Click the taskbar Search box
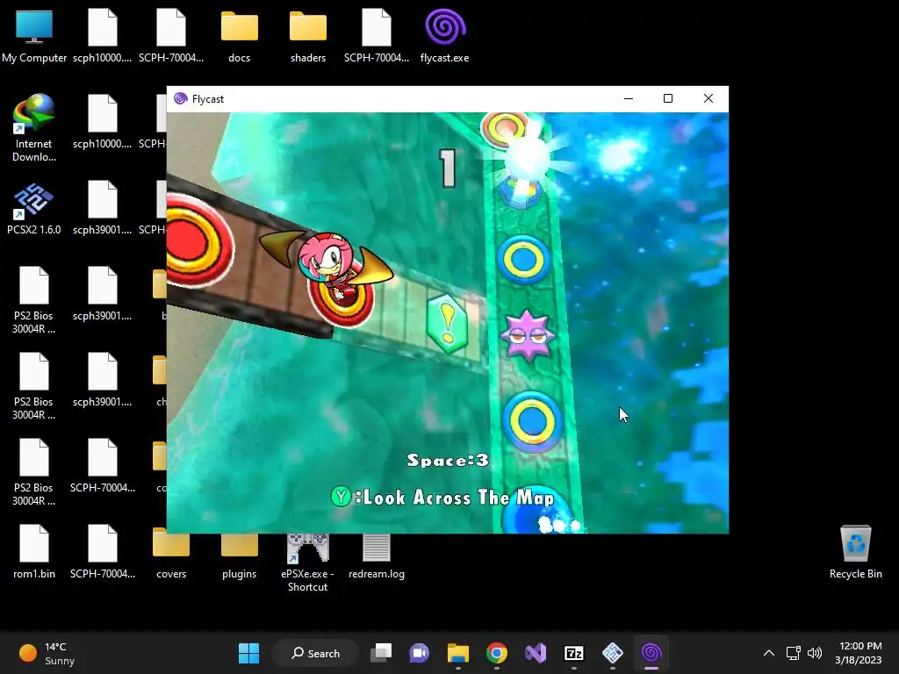This screenshot has height=674, width=899. [316, 653]
